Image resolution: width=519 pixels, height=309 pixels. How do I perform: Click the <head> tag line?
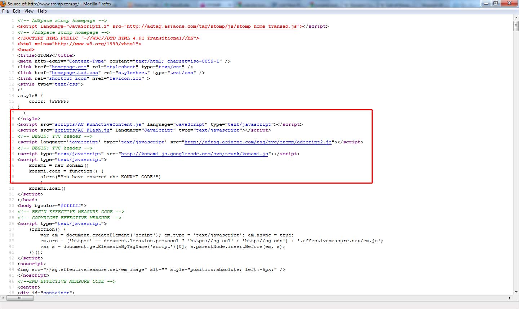click(26, 50)
